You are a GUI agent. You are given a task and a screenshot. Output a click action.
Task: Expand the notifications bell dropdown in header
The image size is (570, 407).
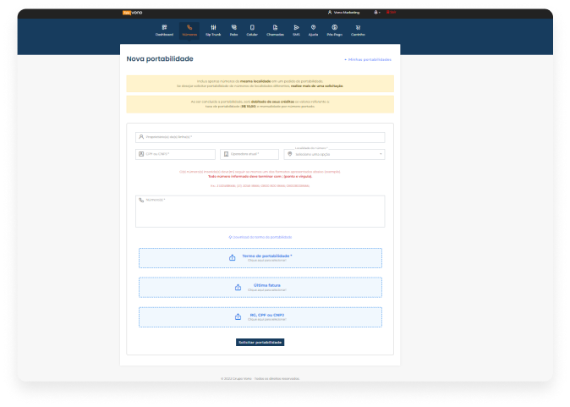(376, 13)
